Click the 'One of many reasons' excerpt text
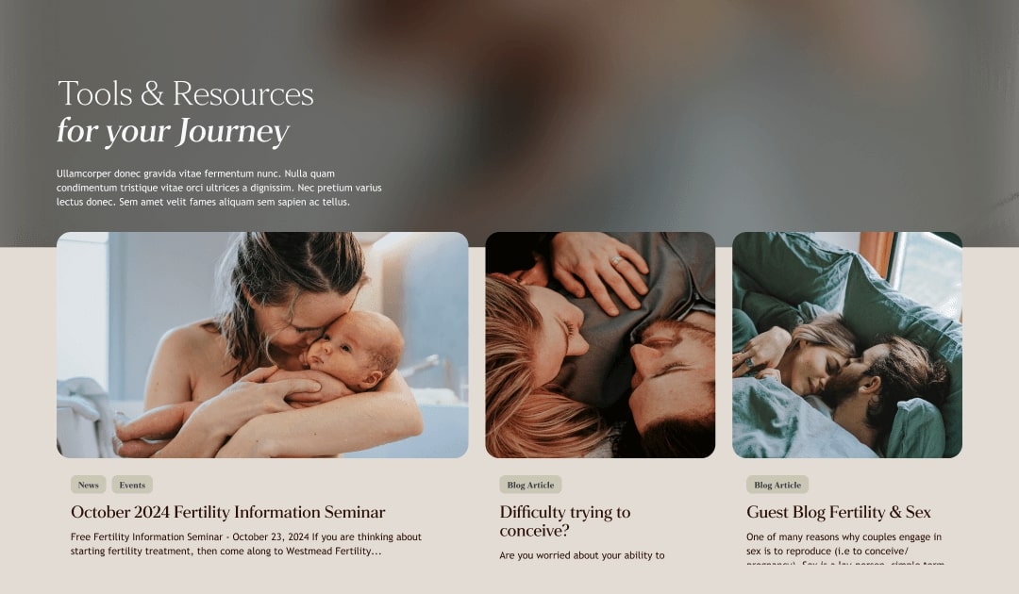Screen dimensions: 1019x594 pos(844,548)
